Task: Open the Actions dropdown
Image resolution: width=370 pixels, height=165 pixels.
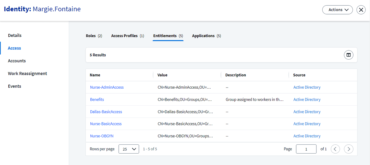Action: click(x=337, y=10)
